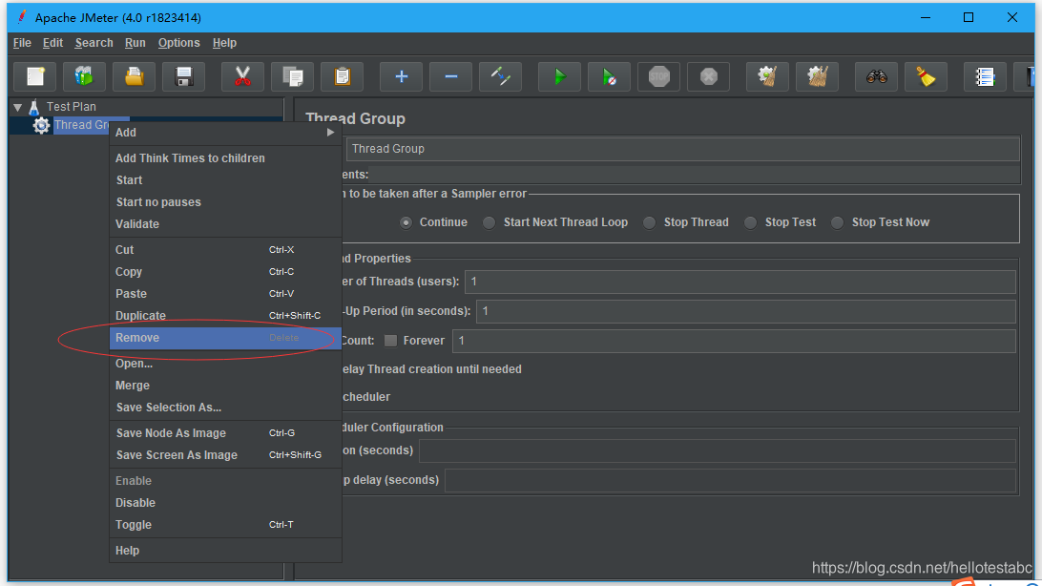1042x586 pixels.
Task: Select the Stop Thread radio button
Action: point(649,222)
